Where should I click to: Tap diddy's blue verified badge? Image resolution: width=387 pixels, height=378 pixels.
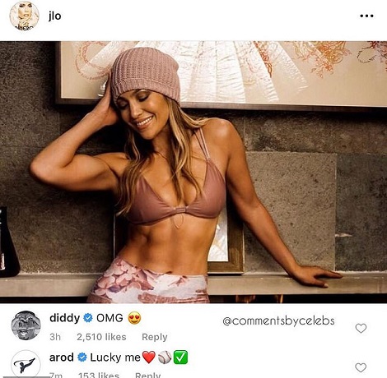pyautogui.click(x=88, y=318)
